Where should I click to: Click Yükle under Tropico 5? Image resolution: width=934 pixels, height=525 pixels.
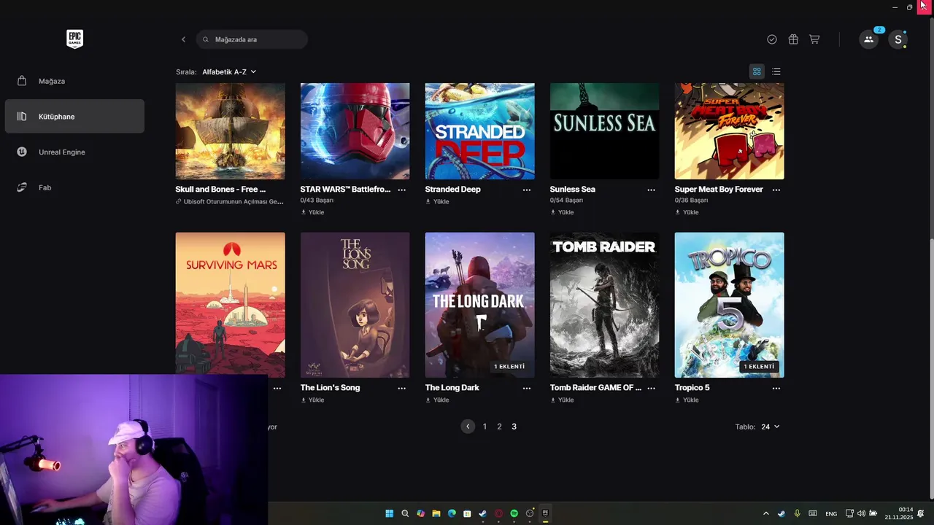[687, 400]
